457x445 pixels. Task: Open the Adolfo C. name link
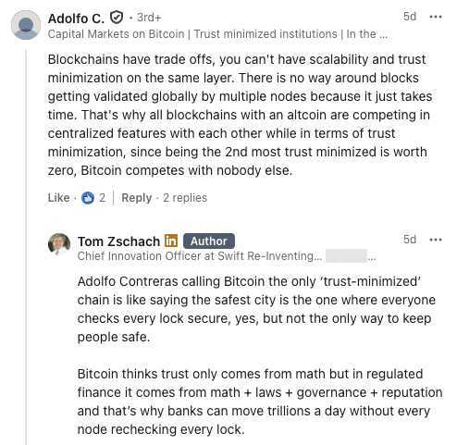76,19
